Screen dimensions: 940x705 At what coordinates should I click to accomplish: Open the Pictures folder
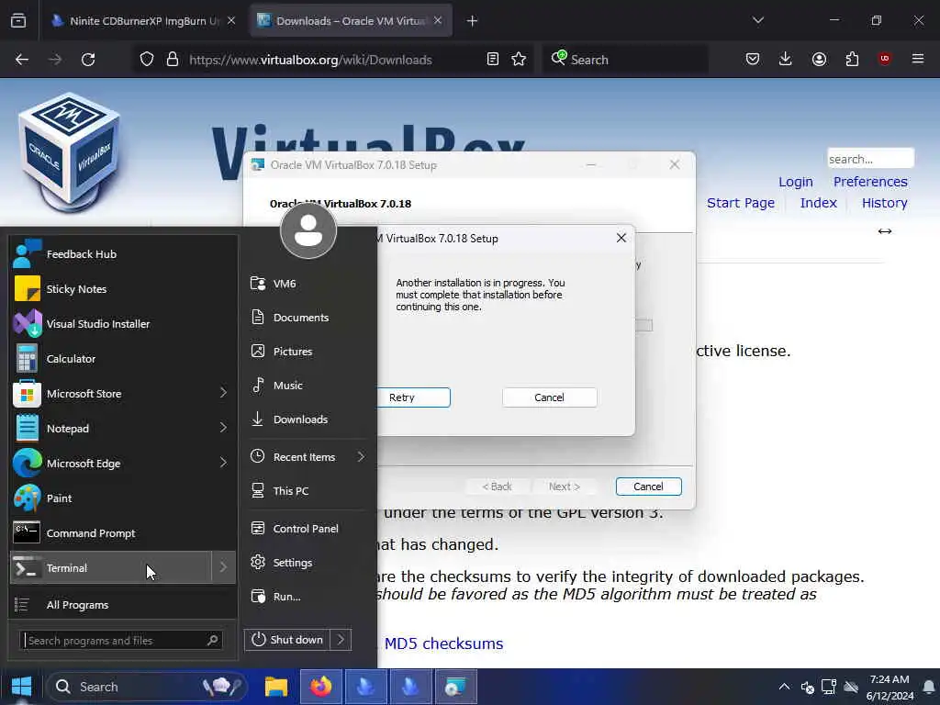[307, 352]
